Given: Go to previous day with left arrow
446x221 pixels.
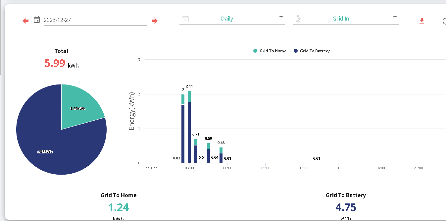Looking at the screenshot, I should (25, 21).
